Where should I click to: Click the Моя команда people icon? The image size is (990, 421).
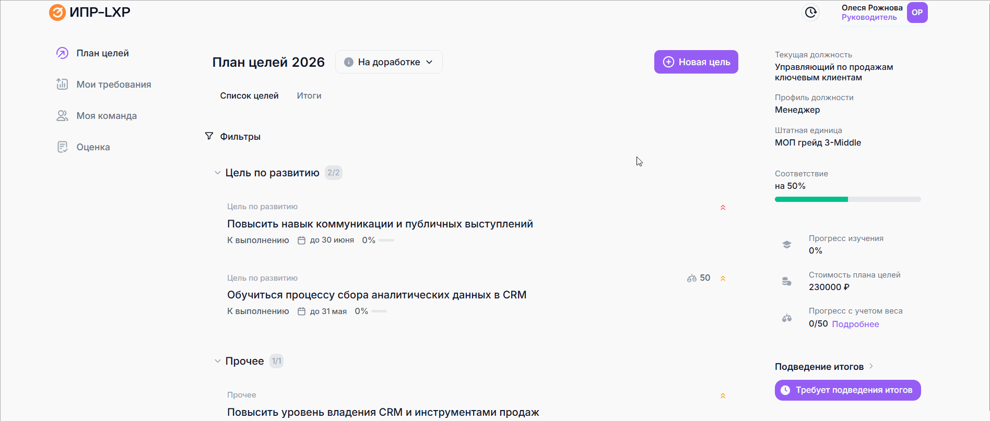point(62,115)
